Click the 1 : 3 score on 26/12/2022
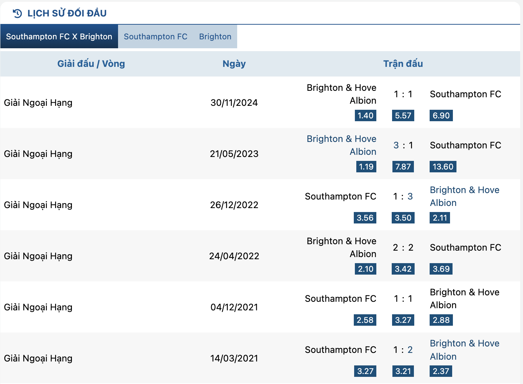The image size is (523, 384). (x=403, y=196)
